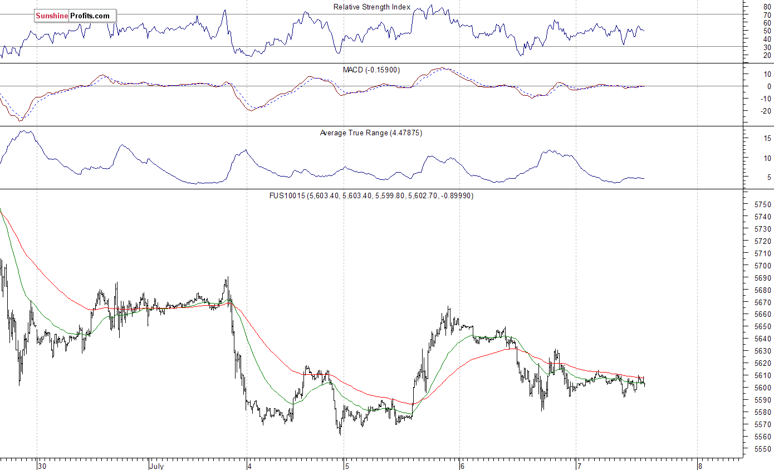The width and height of the screenshot is (774, 470).
Task: Click the date label 5 on time axis
Action: (x=346, y=466)
